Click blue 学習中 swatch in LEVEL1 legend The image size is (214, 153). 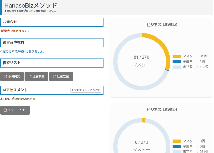(177, 147)
